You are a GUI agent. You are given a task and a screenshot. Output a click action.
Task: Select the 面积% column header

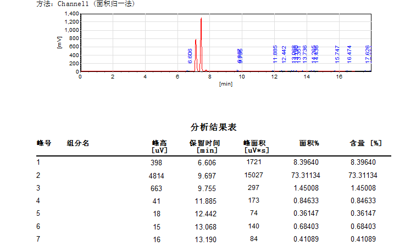click(x=309, y=143)
